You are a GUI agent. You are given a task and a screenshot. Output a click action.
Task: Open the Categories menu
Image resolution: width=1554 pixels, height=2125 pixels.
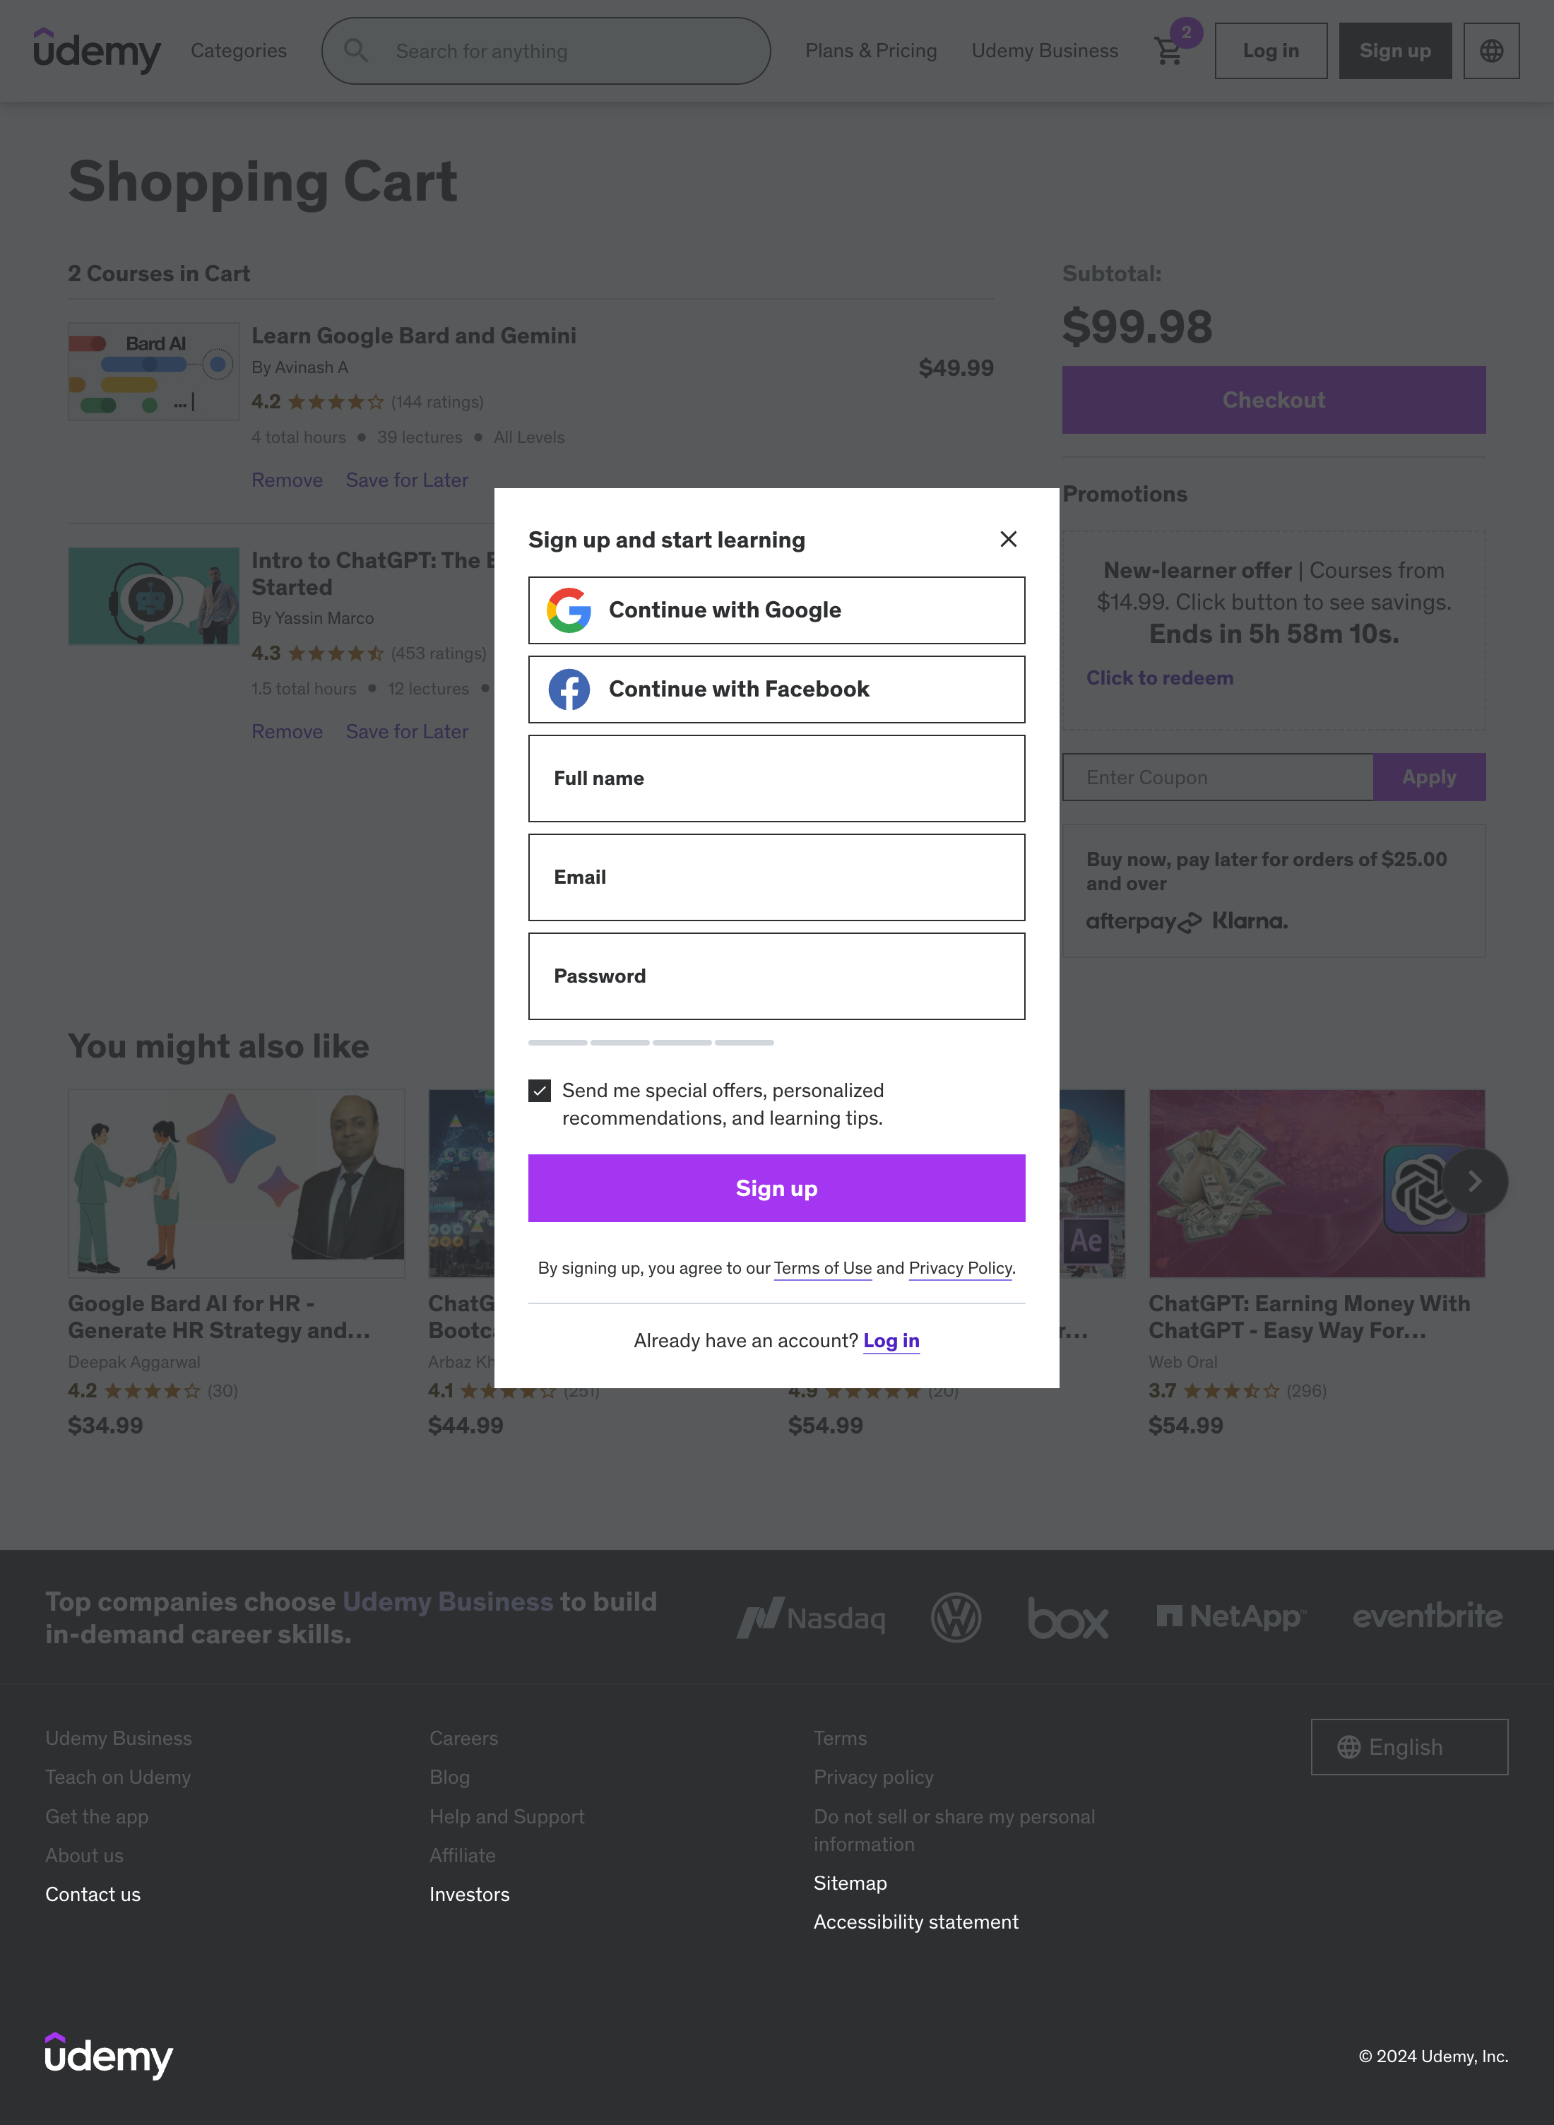pos(238,51)
